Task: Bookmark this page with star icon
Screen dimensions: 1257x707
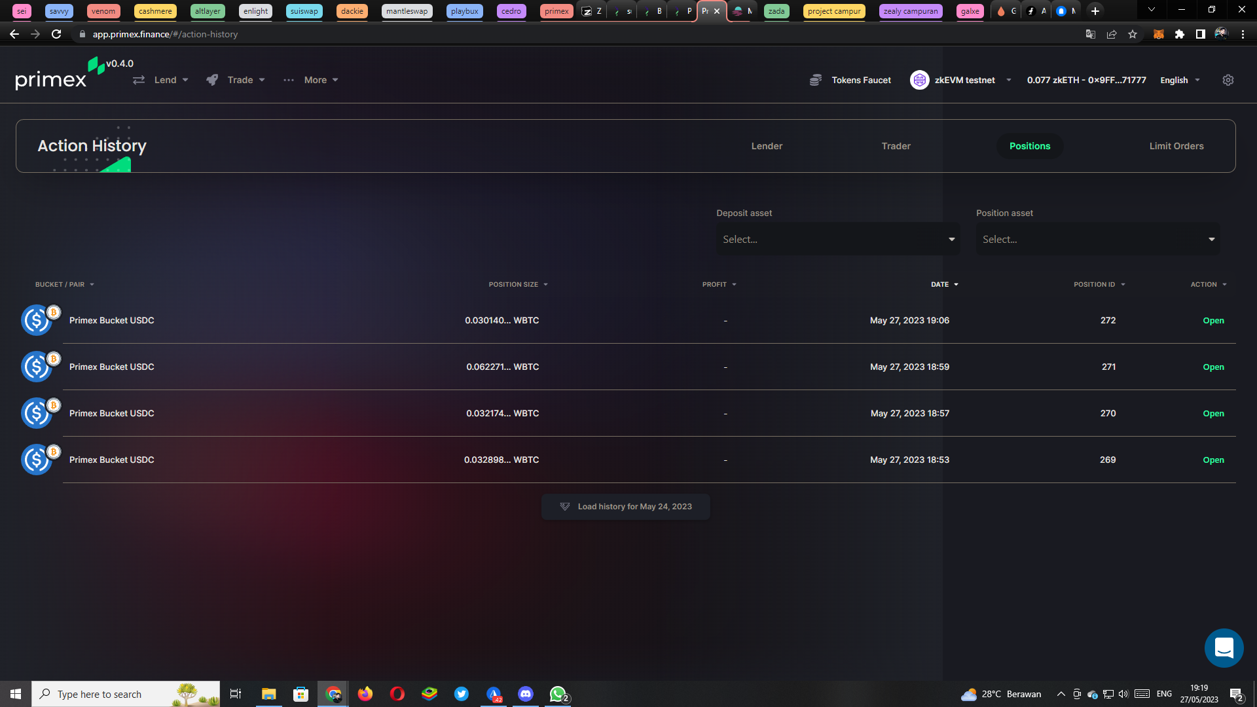Action: coord(1133,34)
